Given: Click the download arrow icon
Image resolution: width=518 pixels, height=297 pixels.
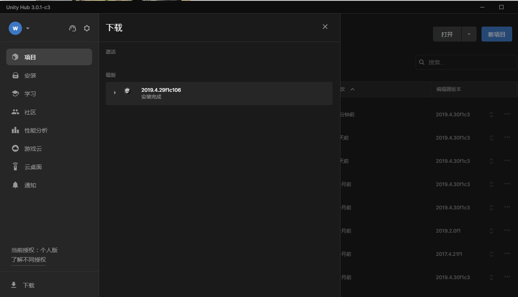Looking at the screenshot, I should (x=14, y=285).
